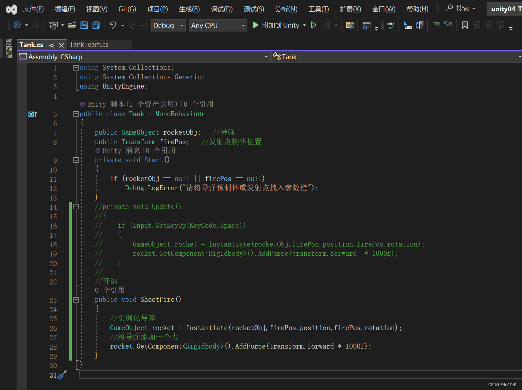Click the Navigate Backward arrow icon
The width and height of the screenshot is (522, 390).
tap(17, 25)
